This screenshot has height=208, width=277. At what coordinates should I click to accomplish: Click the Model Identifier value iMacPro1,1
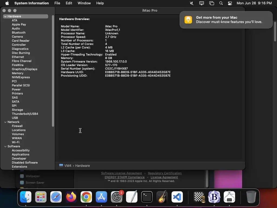pyautogui.click(x=113, y=30)
